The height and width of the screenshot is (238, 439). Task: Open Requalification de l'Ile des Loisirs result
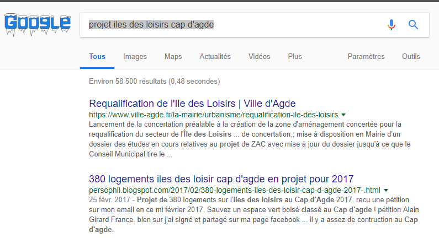click(192, 104)
